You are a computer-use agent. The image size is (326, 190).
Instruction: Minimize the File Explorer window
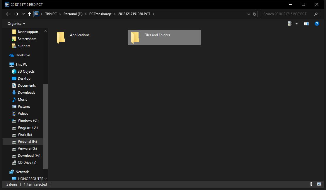290,4
